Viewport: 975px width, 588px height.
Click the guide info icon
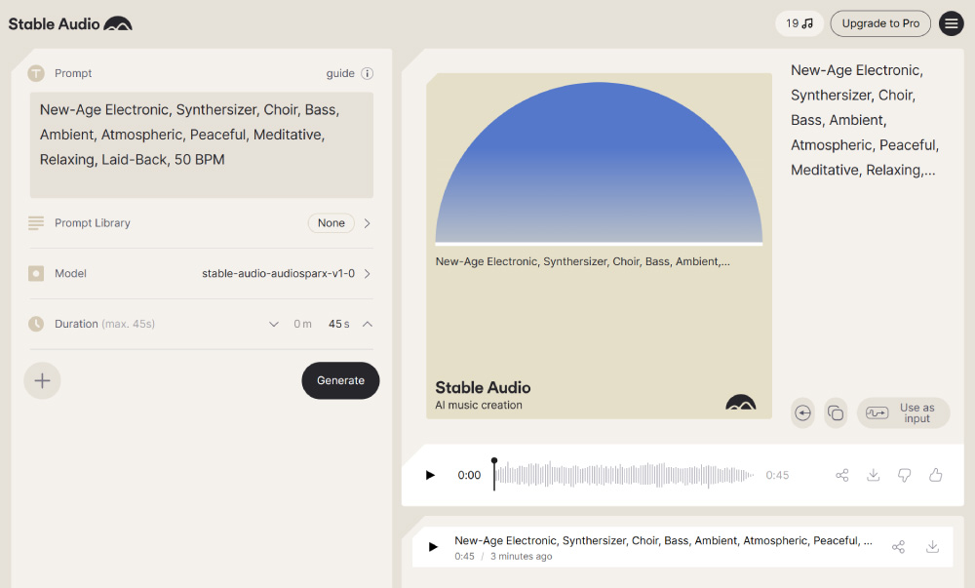368,73
